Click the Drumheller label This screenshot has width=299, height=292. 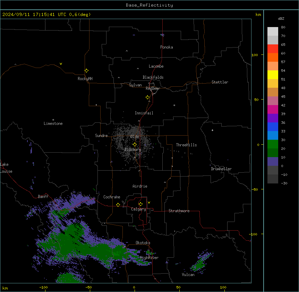click(221, 169)
